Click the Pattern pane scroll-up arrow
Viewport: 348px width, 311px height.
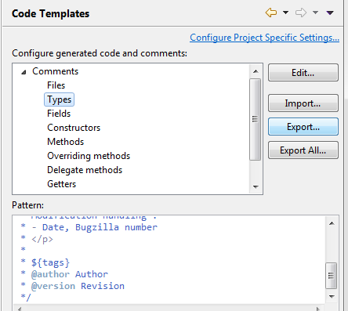tap(332, 223)
